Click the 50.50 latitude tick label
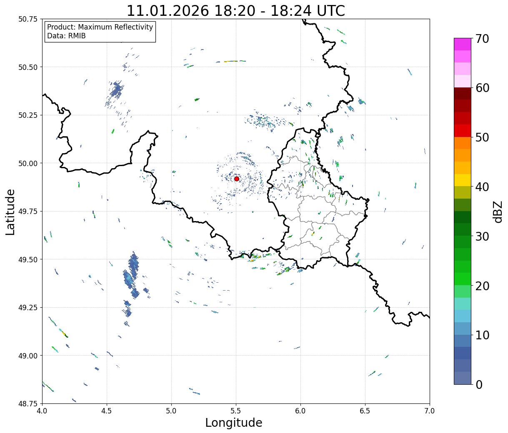 point(28,67)
